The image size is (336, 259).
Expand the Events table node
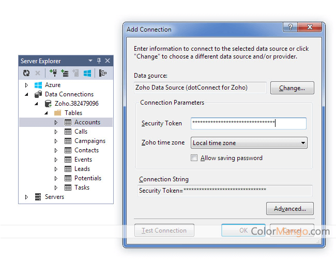coord(56,160)
